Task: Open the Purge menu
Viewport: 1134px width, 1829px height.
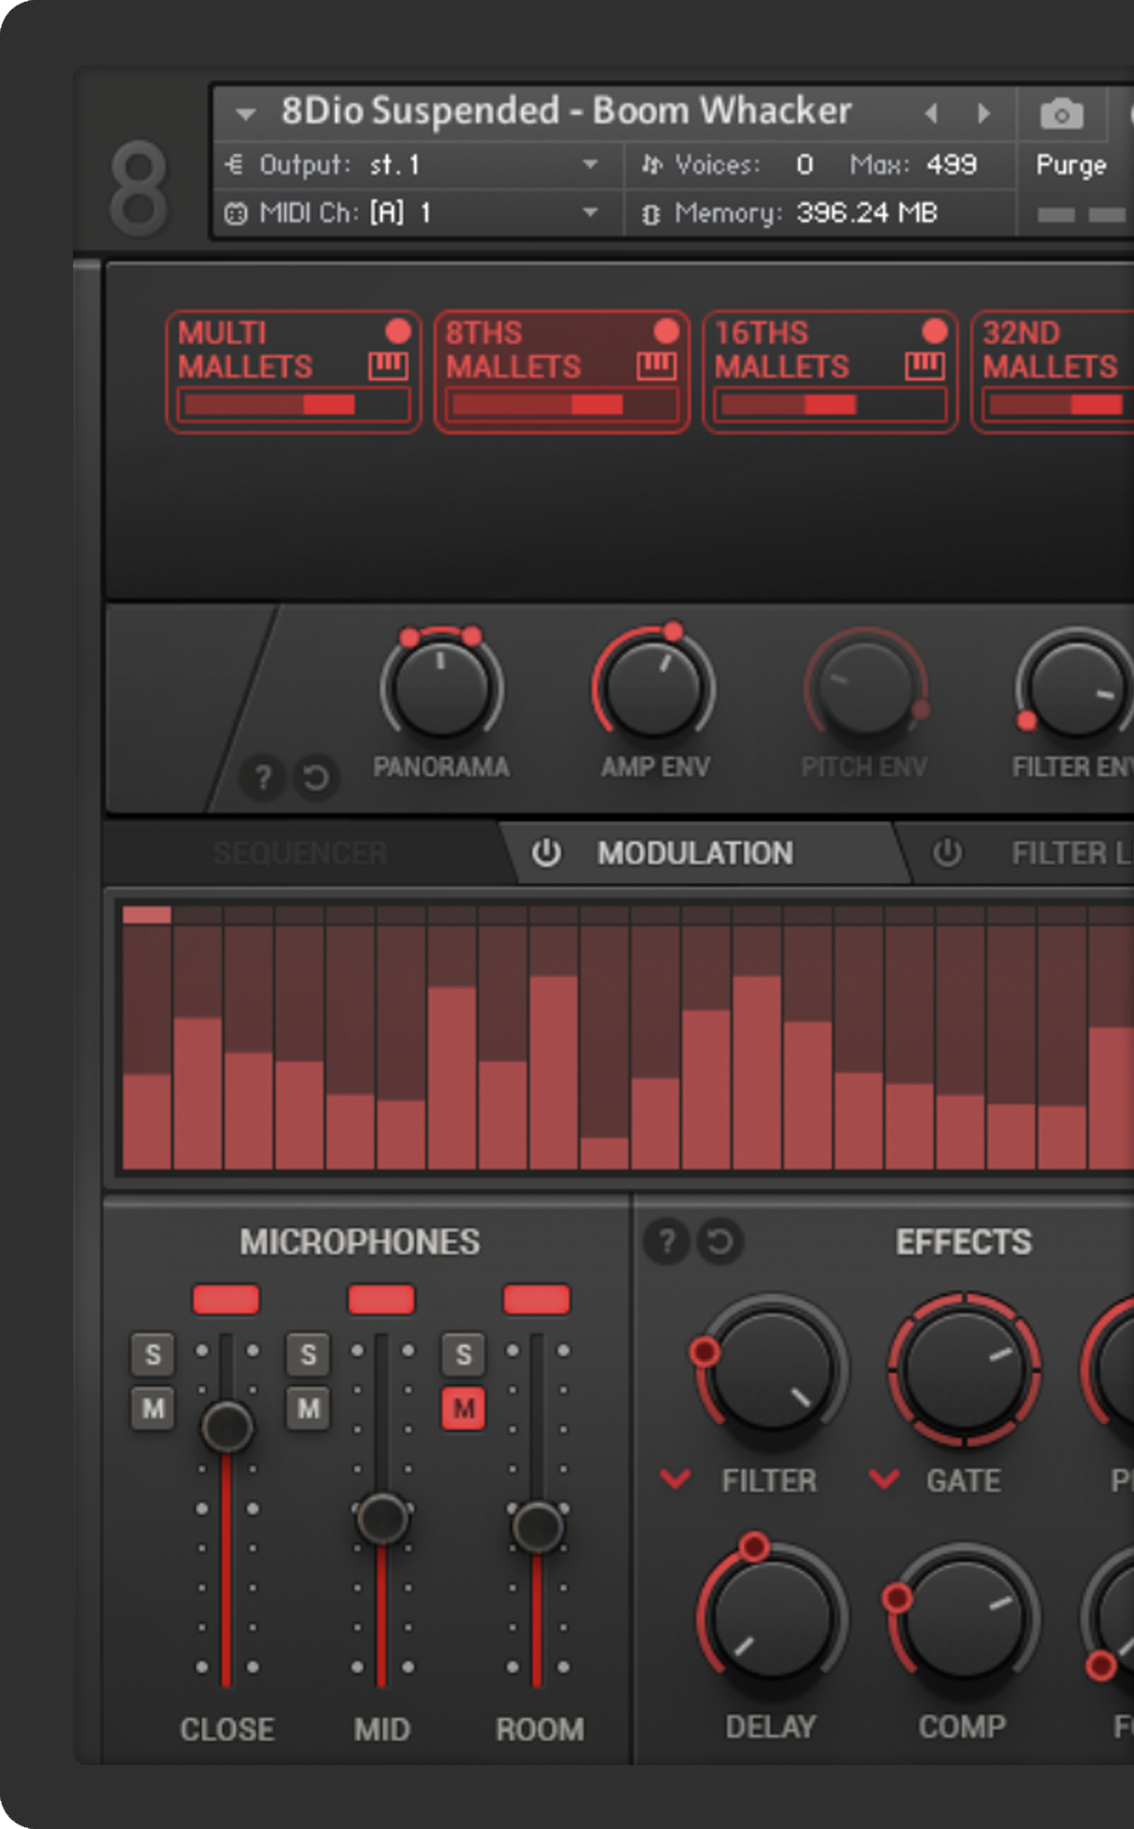Action: (1071, 165)
